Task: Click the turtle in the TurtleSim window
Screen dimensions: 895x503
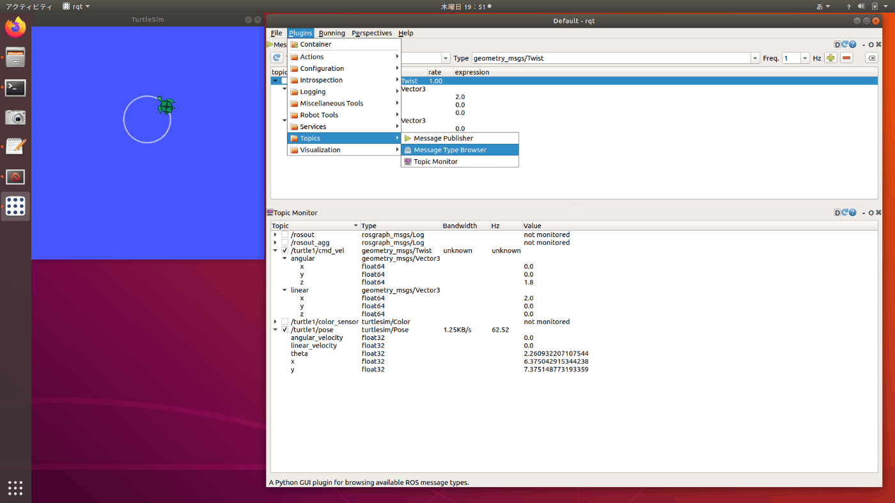Action: (x=166, y=105)
